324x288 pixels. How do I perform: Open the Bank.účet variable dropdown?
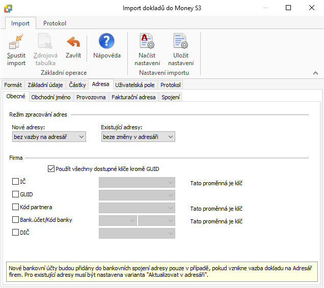click(x=118, y=220)
